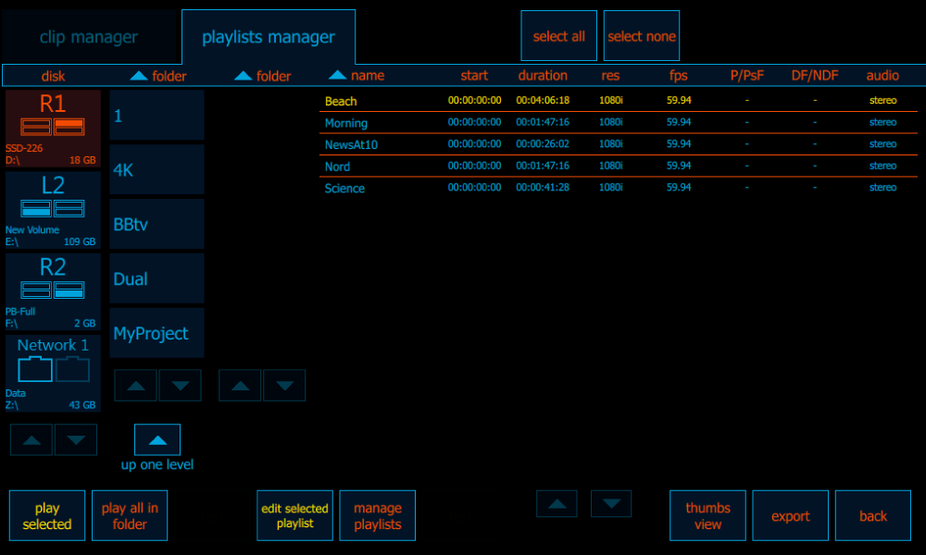The height and width of the screenshot is (555, 926).
Task: Select the Nord playlist
Action: tap(619, 166)
